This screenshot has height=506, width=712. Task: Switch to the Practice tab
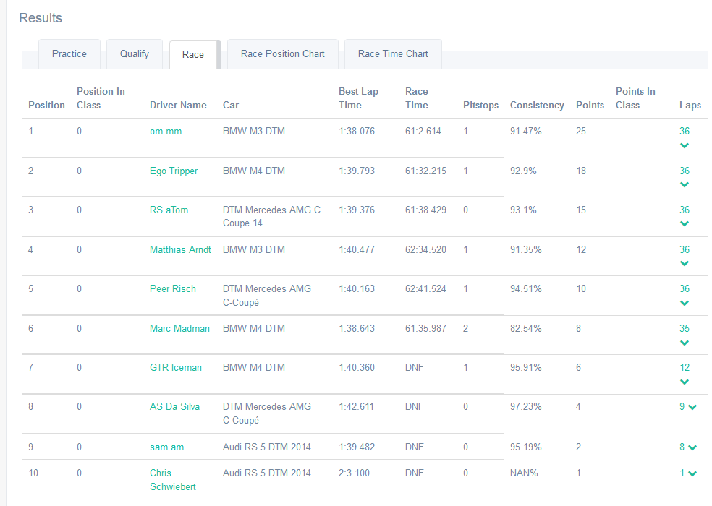(x=69, y=54)
